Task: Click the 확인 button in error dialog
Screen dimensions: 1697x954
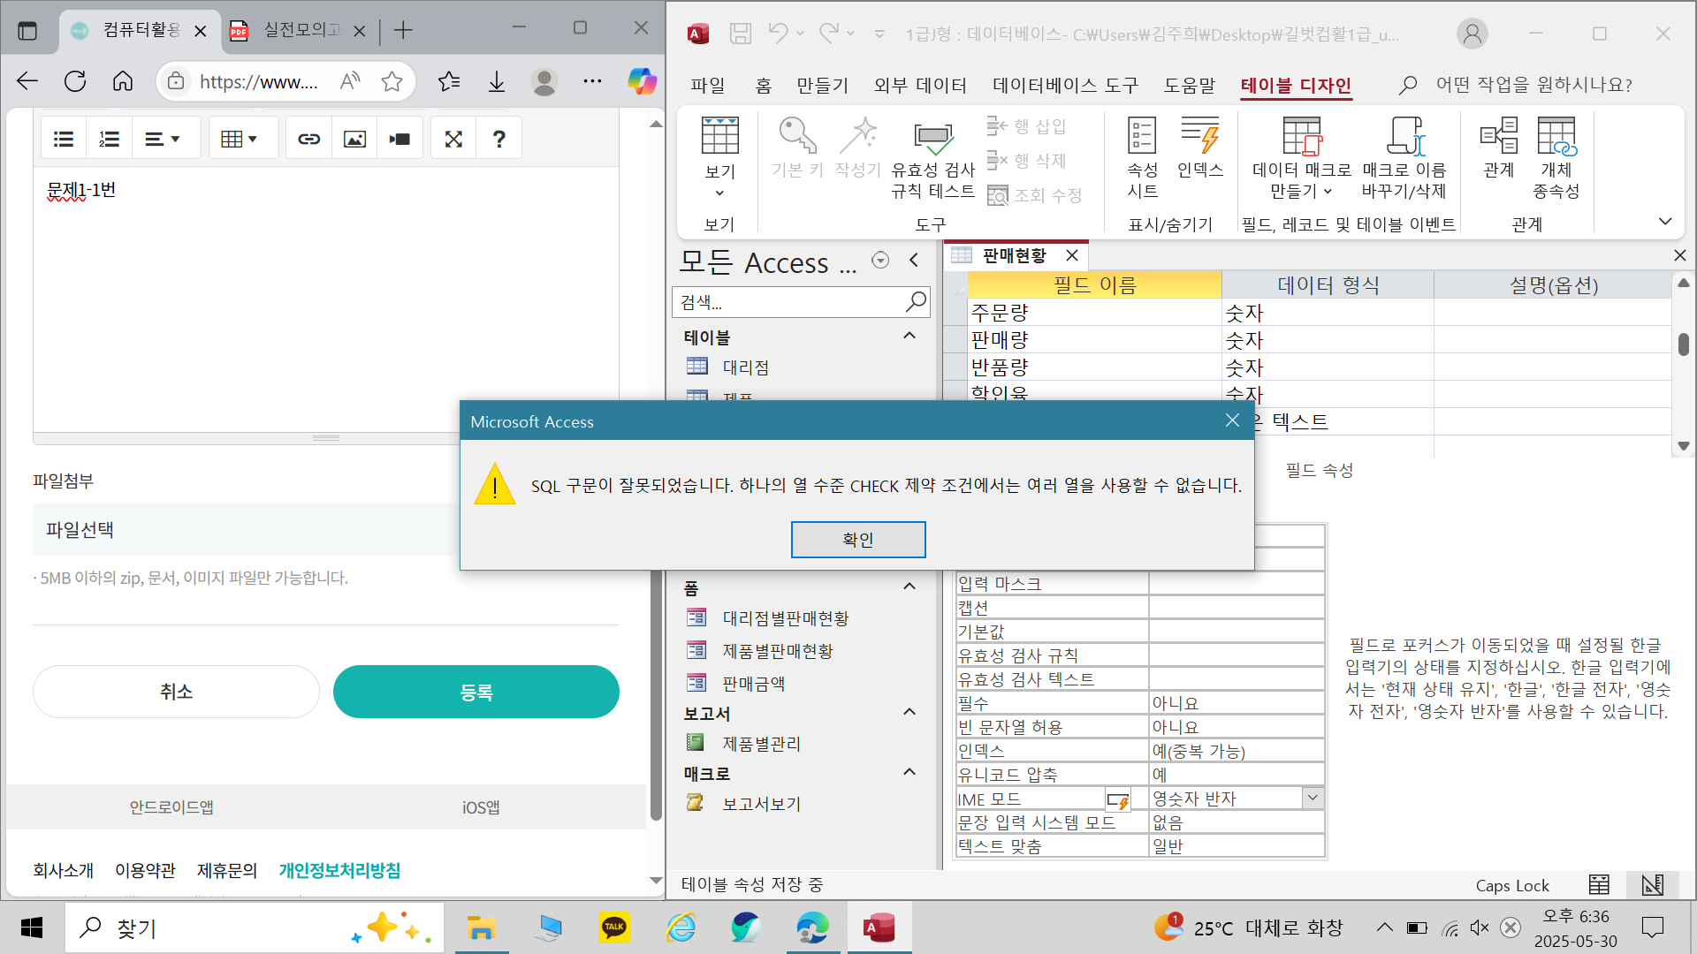Action: [857, 539]
